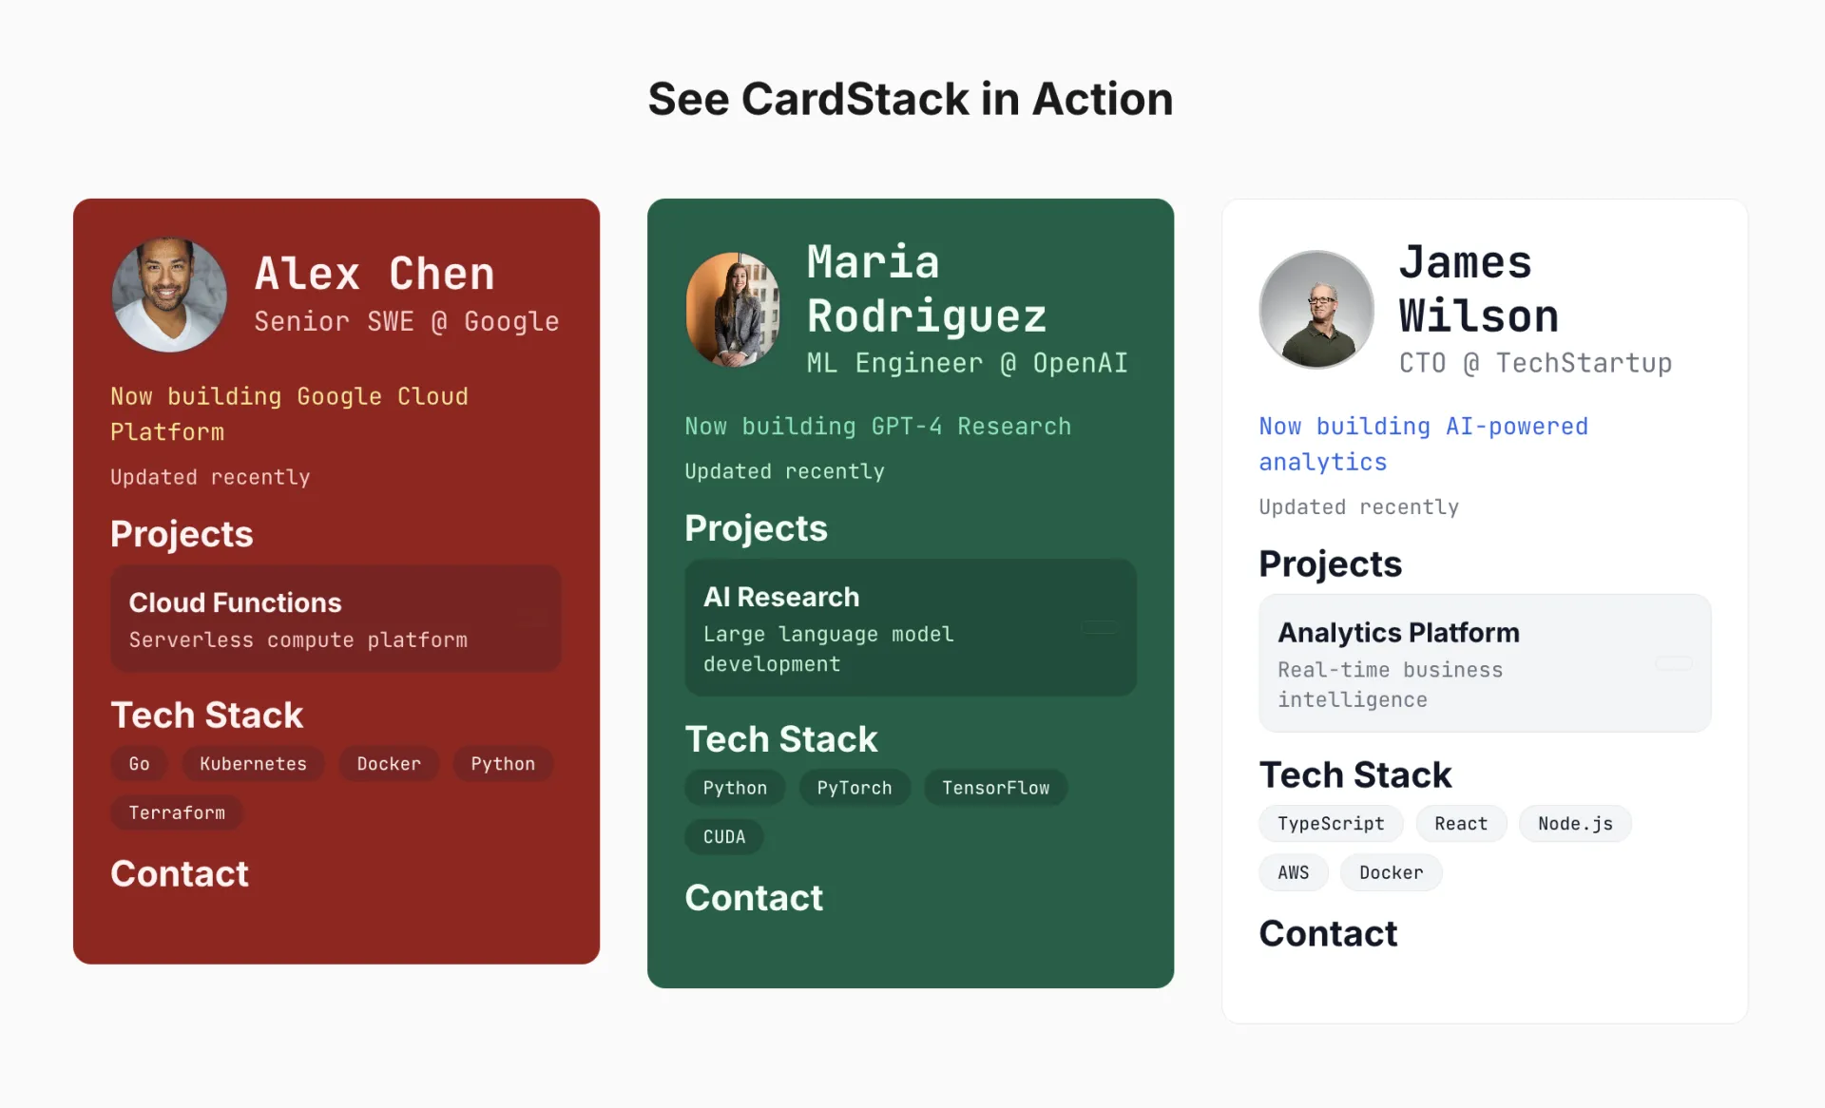The width and height of the screenshot is (1825, 1108).
Task: Click James Wilson's profile avatar
Action: tap(1316, 310)
